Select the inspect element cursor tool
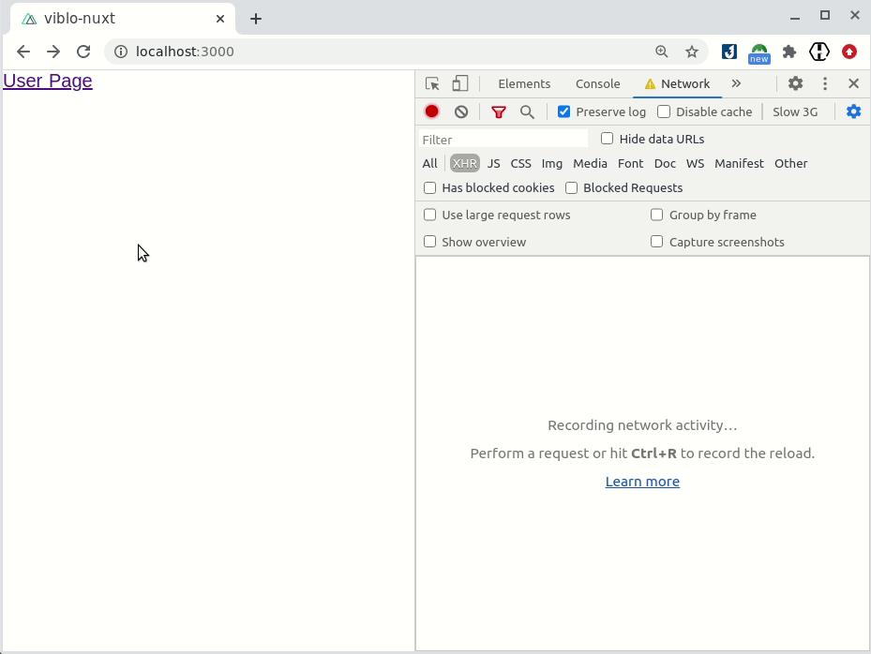The width and height of the screenshot is (871, 654). 432,83
